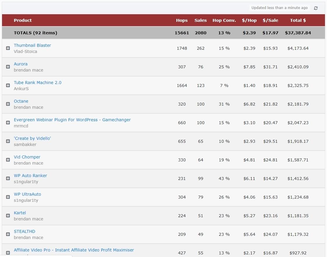Click the 1664 hops value
This screenshot has width=327, height=257.
pyautogui.click(x=182, y=85)
